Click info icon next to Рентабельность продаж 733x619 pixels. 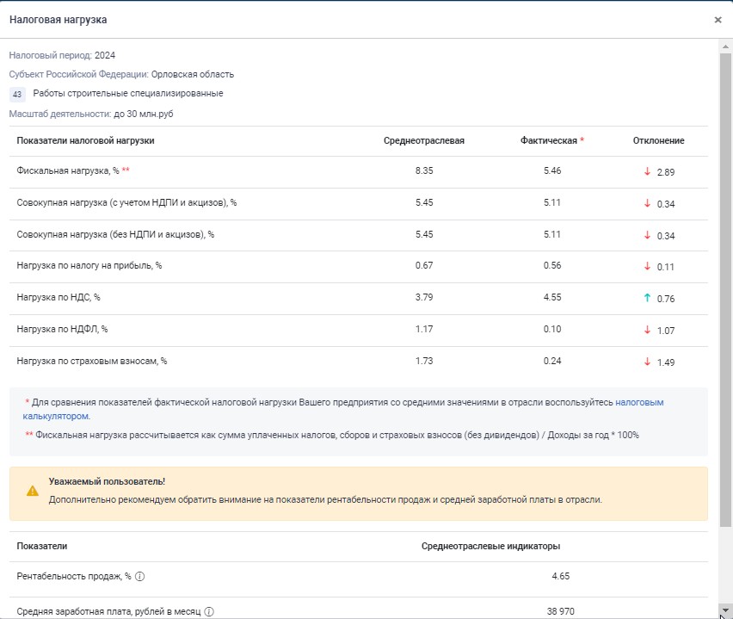click(x=139, y=577)
